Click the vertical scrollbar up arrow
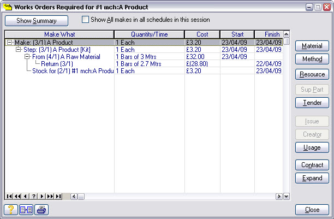 point(287,34)
